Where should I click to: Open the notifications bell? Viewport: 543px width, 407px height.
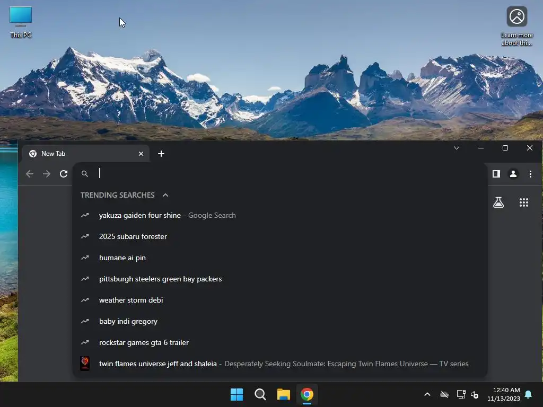coord(529,394)
